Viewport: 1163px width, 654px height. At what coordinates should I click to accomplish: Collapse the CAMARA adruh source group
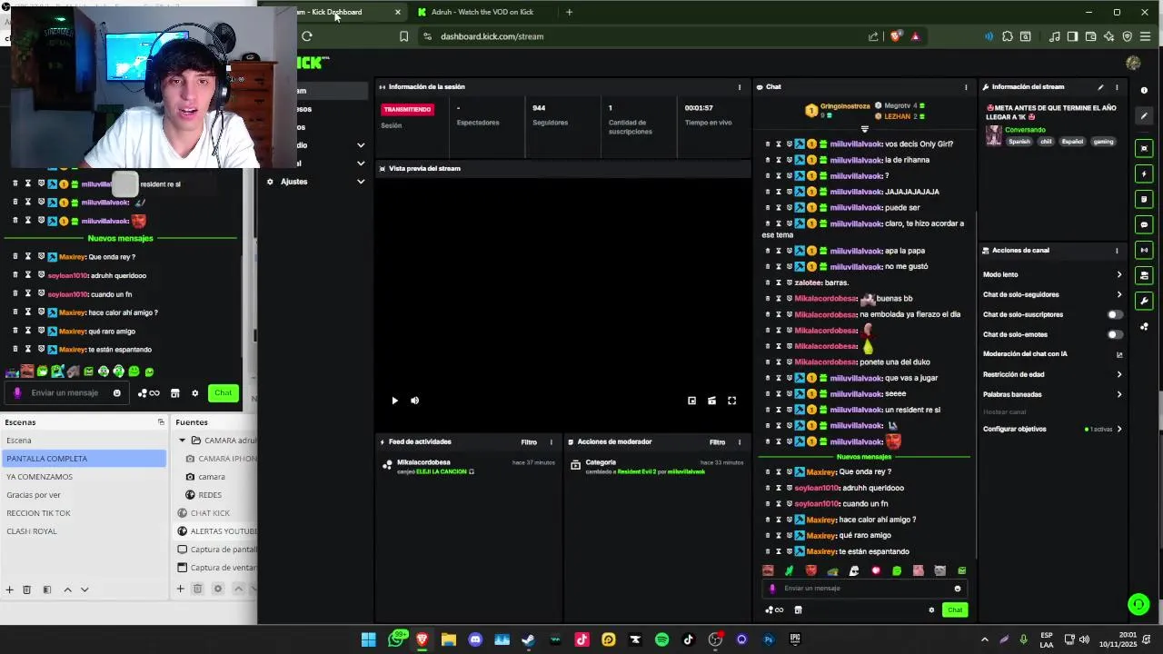182,441
